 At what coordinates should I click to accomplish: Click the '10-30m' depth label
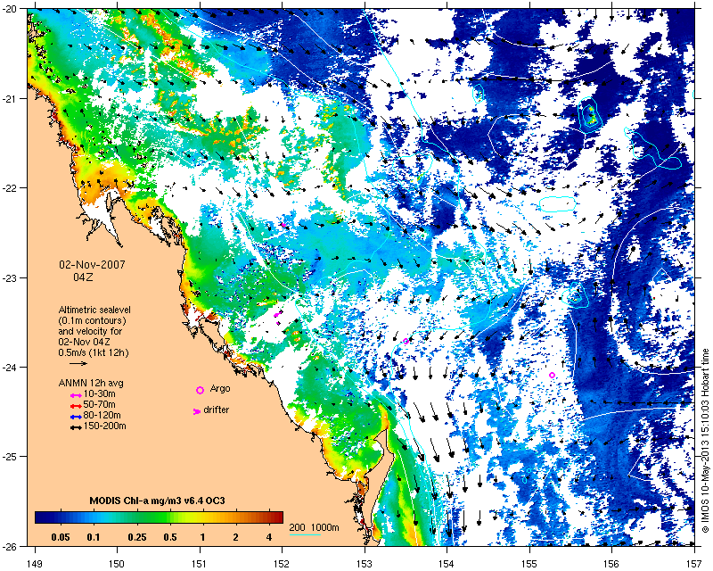click(99, 393)
